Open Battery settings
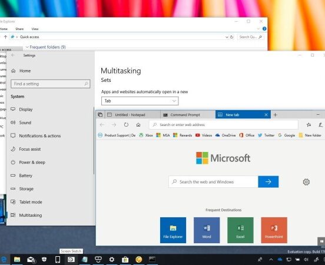This screenshot has height=265, width=325. (21, 175)
